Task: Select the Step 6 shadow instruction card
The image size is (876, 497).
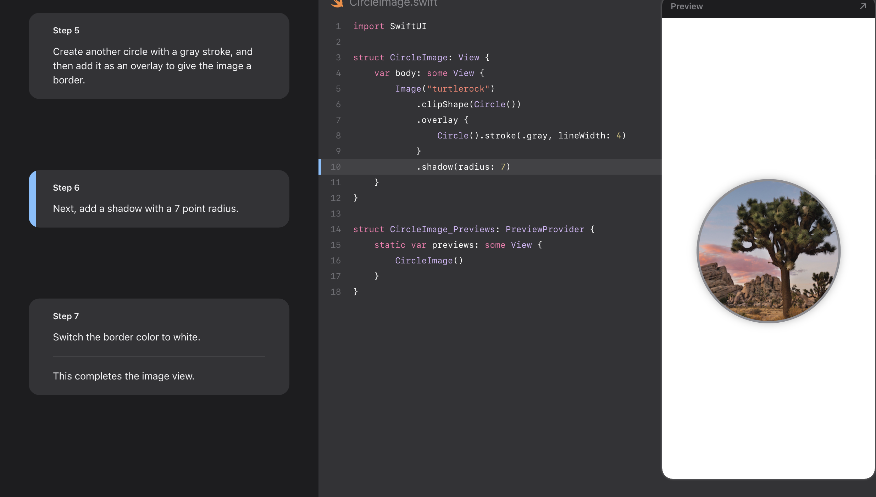Action: [x=159, y=199]
